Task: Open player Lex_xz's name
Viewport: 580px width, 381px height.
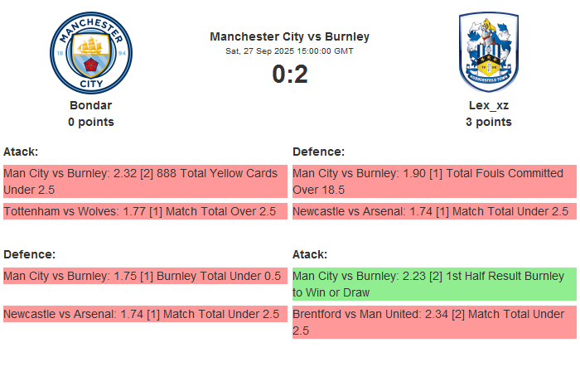Action: click(x=489, y=105)
